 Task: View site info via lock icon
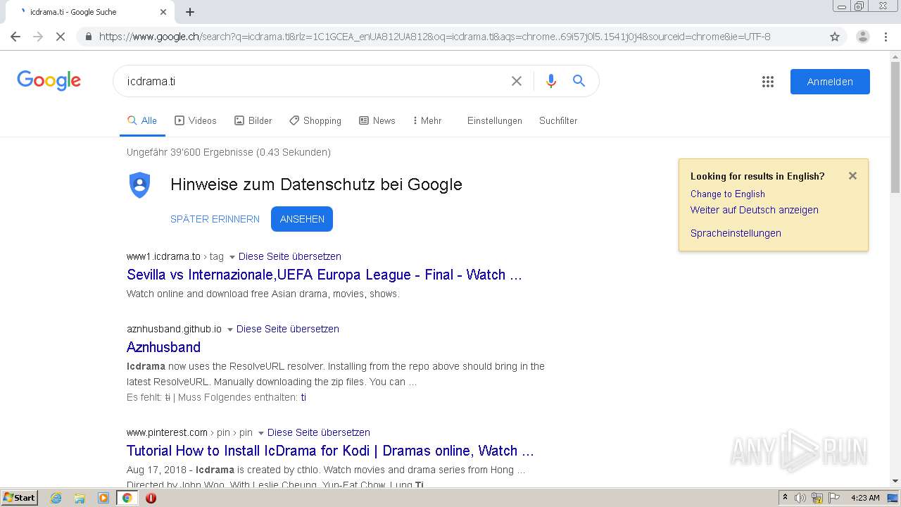tap(89, 37)
